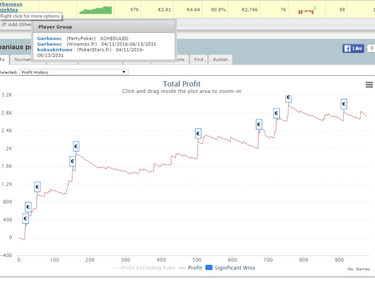This screenshot has height=282, width=375.
Task: Click the highest euro win marker near game 760
Action: tap(288, 98)
